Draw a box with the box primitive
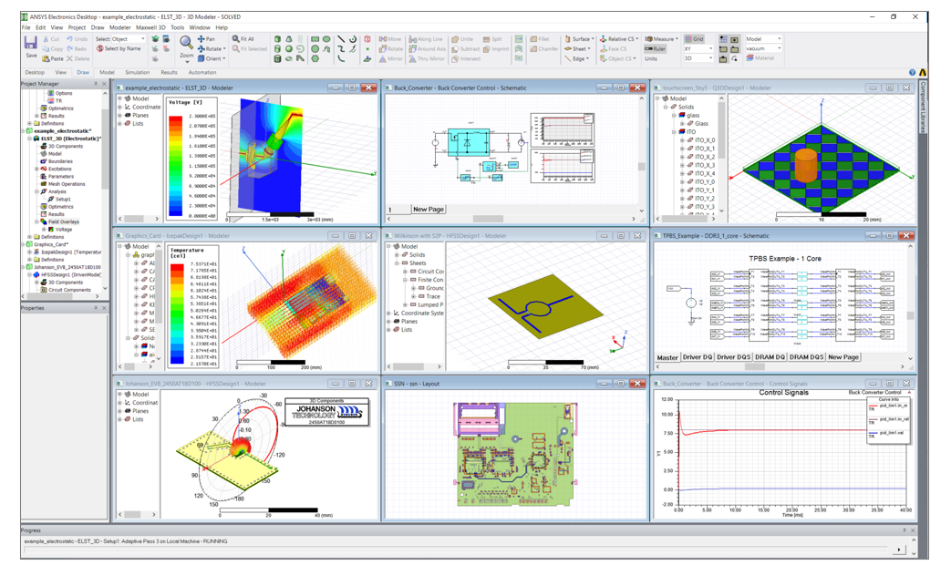The image size is (951, 576). (277, 39)
